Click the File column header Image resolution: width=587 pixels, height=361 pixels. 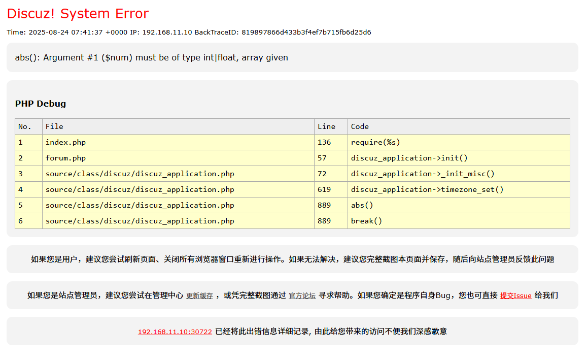tap(178, 126)
